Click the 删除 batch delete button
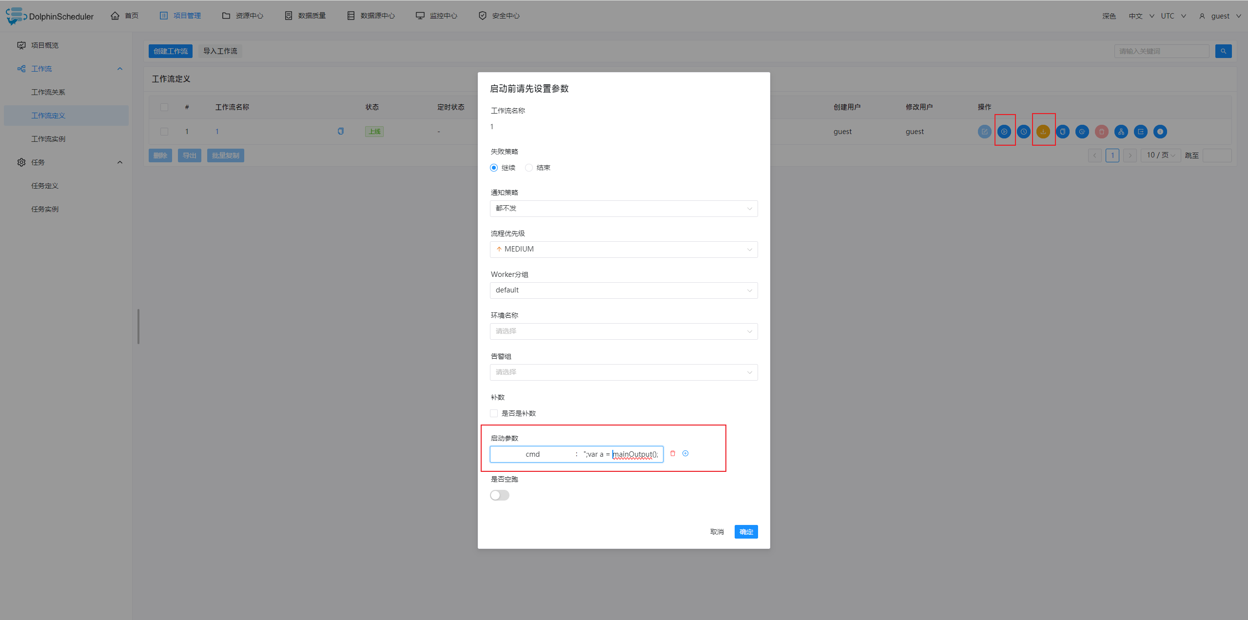Screen dimensions: 1248x620 click(x=160, y=155)
